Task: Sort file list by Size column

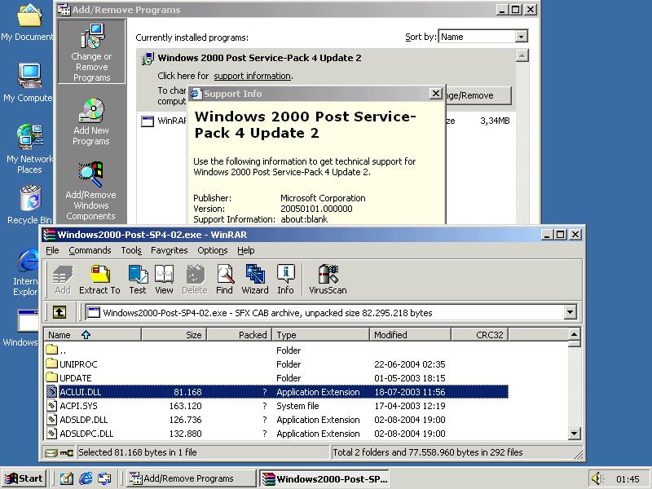Action: click(x=174, y=335)
